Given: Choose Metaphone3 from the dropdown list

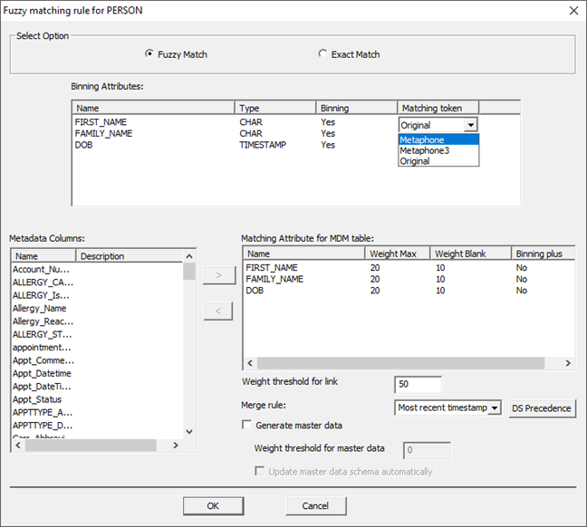Looking at the screenshot, I should (438, 150).
